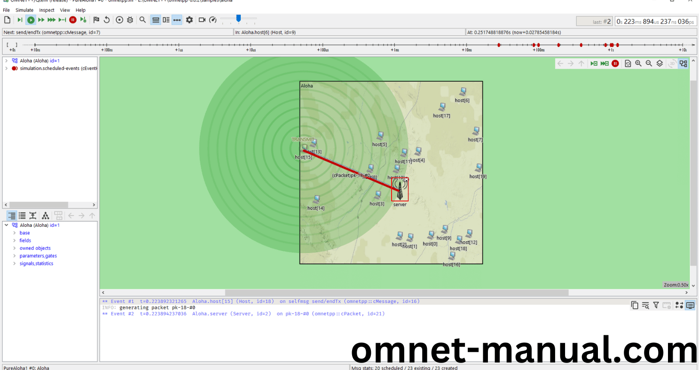Open the Simulate menu
Image resolution: width=699 pixels, height=370 pixels.
pyautogui.click(x=24, y=10)
